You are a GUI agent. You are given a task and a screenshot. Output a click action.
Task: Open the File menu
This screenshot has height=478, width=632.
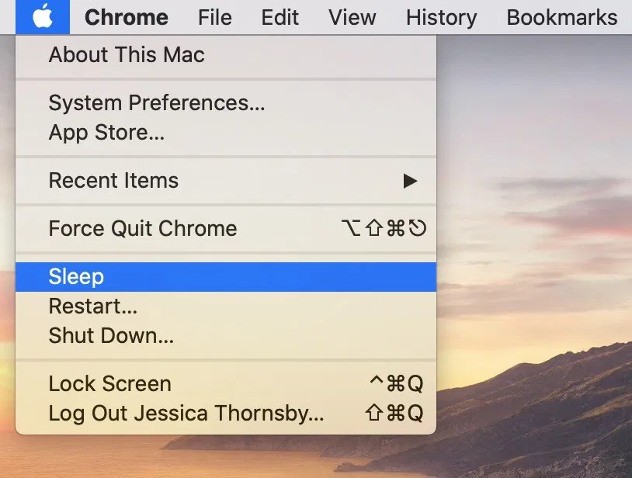coord(214,17)
